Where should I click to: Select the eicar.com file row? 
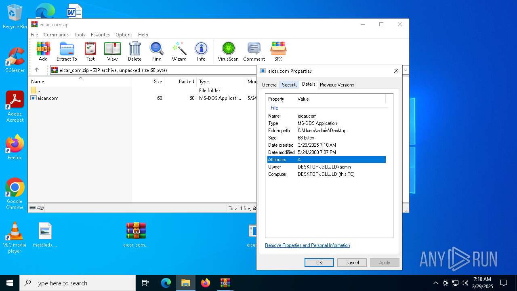142,98
